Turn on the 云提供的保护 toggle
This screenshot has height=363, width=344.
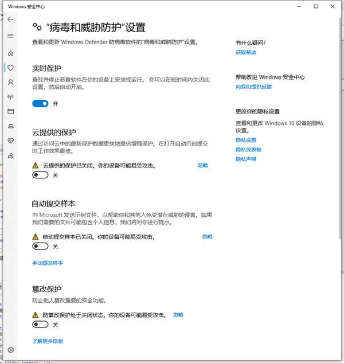pyautogui.click(x=40, y=175)
